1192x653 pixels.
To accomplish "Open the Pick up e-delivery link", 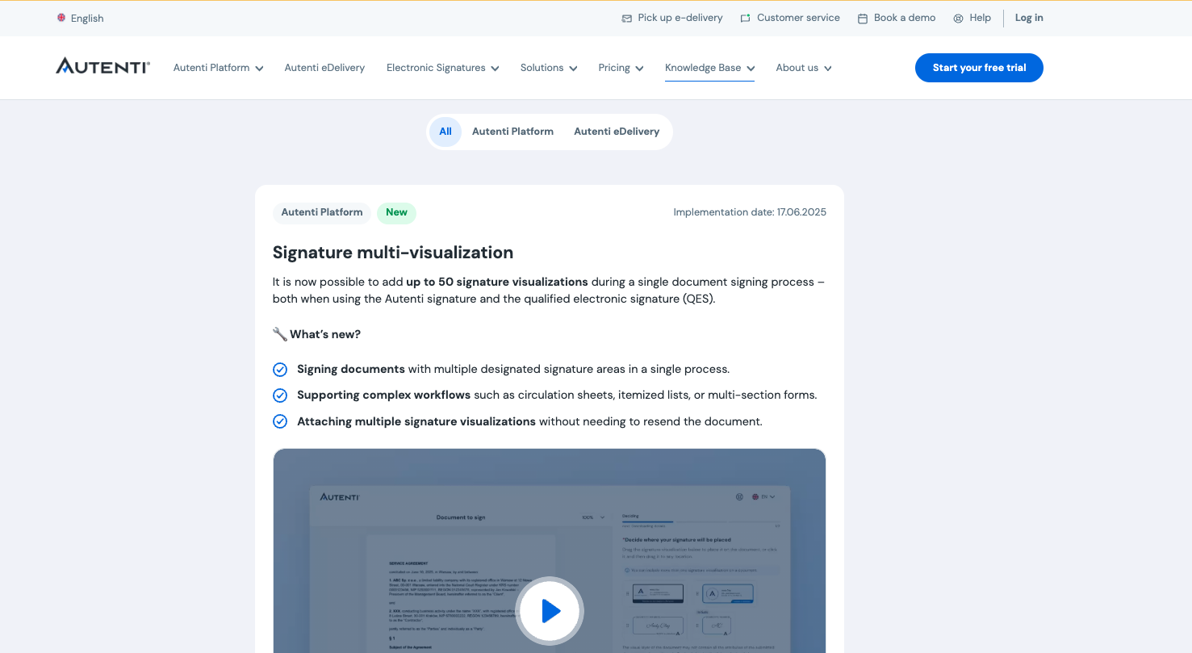I will [x=672, y=18].
